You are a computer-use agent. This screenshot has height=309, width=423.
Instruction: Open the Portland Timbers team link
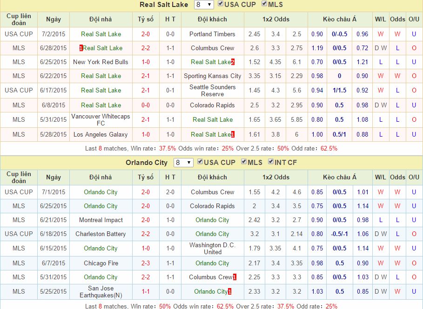click(212, 34)
